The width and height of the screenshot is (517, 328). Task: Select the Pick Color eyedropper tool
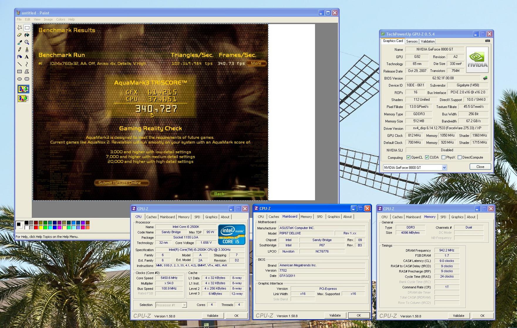[x=20, y=42]
